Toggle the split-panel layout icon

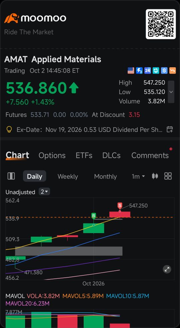click(x=11, y=176)
